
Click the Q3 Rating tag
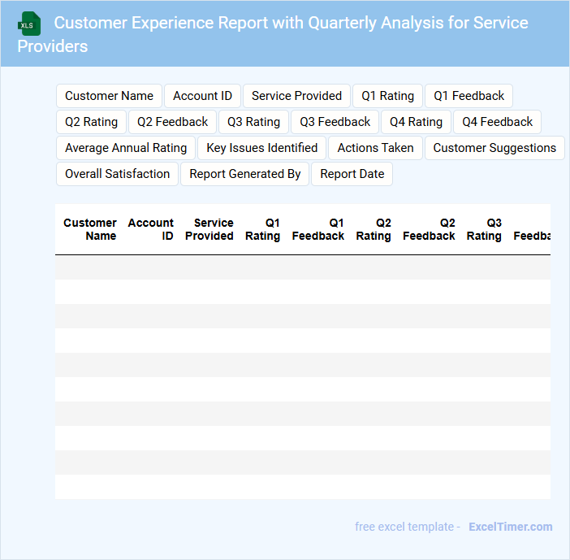(253, 122)
